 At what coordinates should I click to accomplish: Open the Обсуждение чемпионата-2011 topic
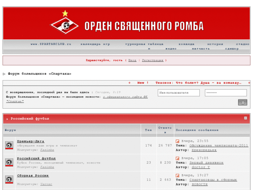coord(219,145)
